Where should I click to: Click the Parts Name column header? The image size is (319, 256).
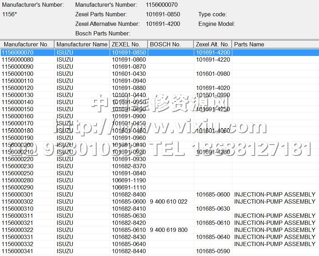[275, 44]
